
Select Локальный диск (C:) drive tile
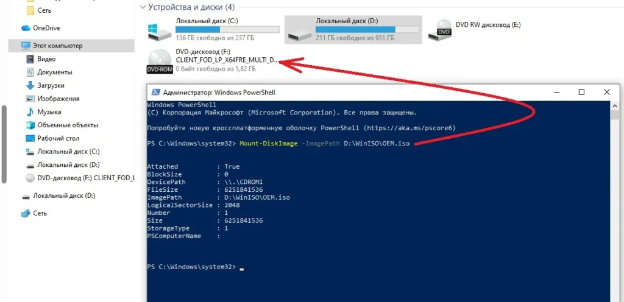pyautogui.click(x=213, y=29)
